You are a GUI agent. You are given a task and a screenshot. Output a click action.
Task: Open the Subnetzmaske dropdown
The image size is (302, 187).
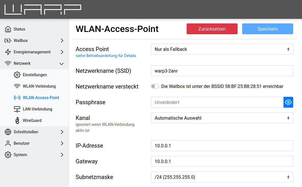[222, 177]
